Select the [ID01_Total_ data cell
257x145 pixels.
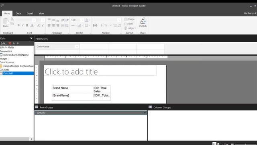coord(102,97)
